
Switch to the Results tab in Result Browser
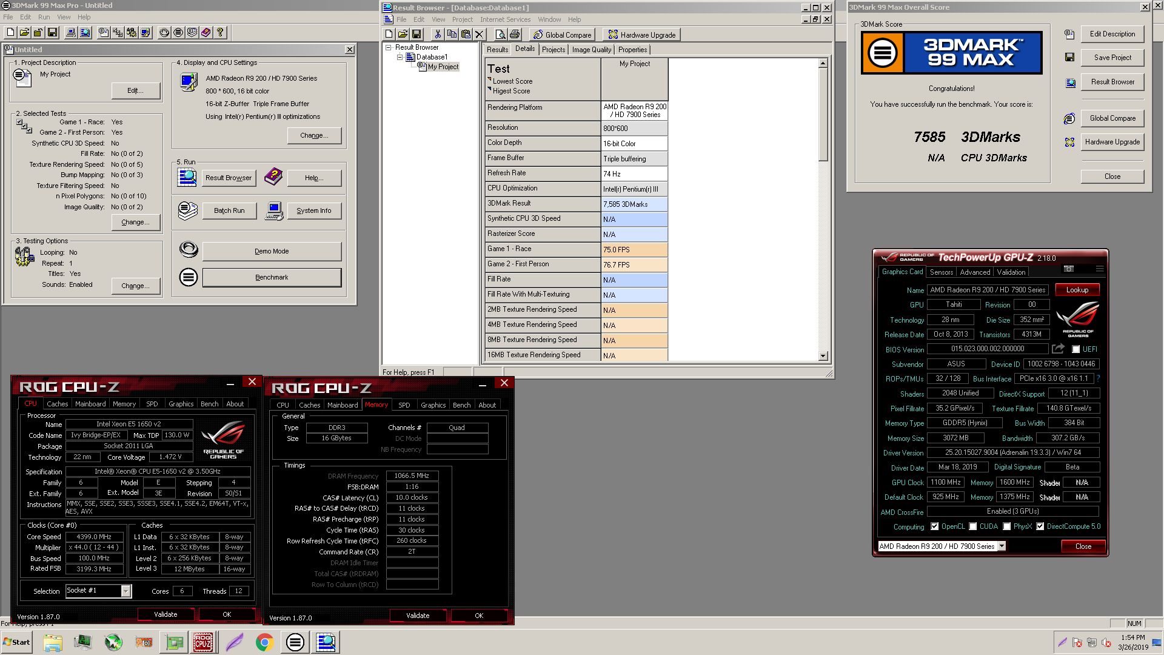(x=497, y=50)
